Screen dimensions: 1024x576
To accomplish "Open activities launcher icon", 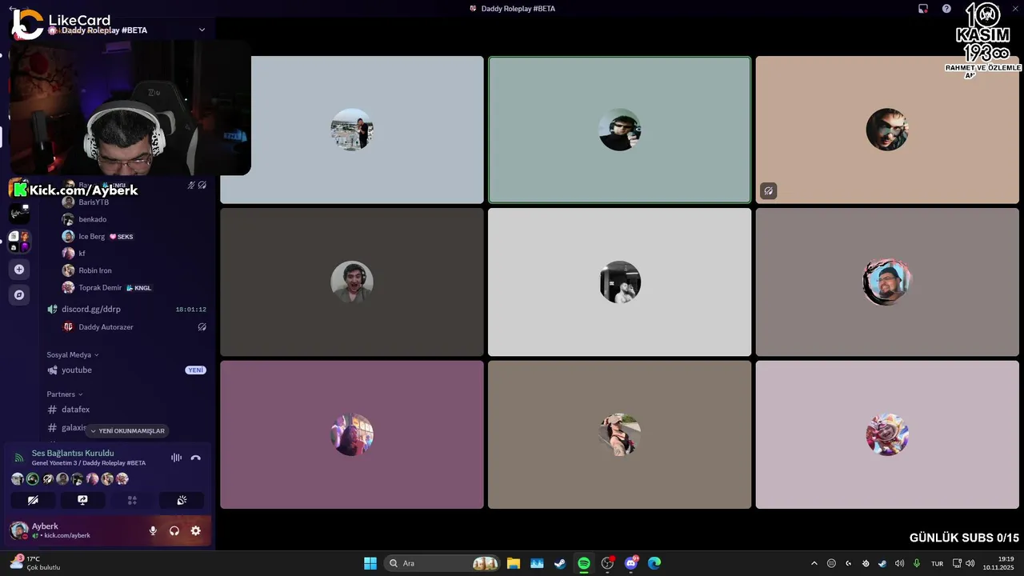I will pos(132,500).
